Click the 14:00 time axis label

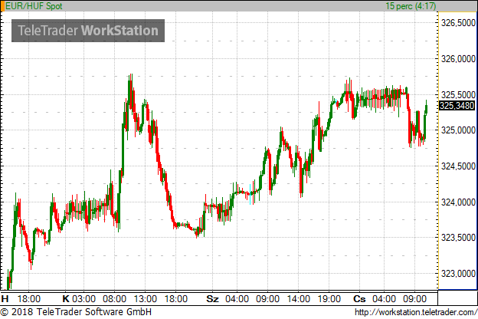click(x=298, y=298)
